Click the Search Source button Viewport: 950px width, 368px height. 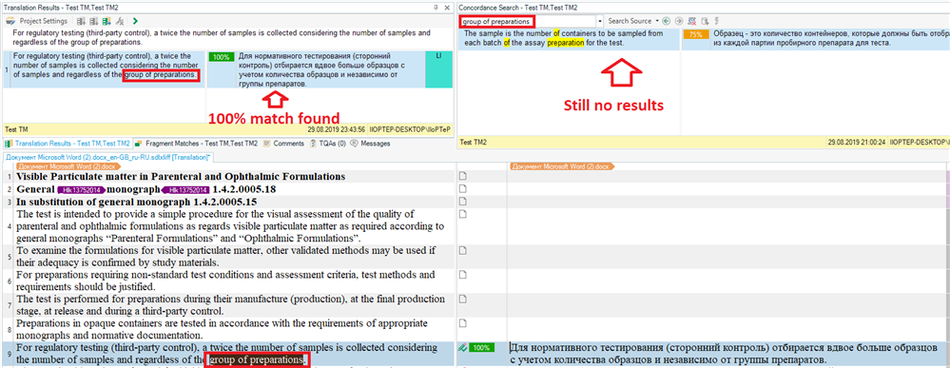(x=630, y=21)
